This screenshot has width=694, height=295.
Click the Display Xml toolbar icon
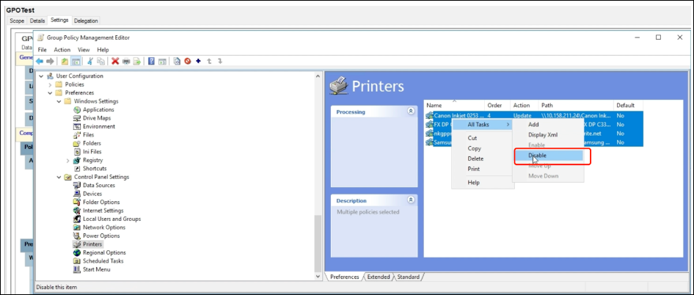click(x=177, y=61)
